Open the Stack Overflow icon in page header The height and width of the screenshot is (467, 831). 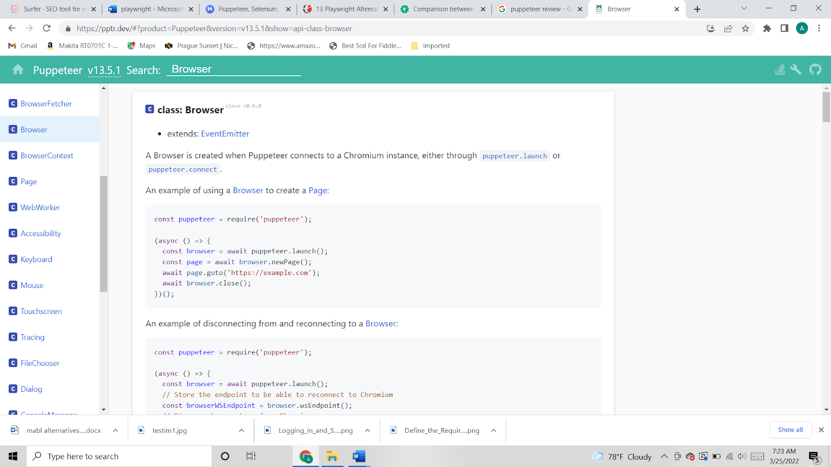[x=780, y=70]
